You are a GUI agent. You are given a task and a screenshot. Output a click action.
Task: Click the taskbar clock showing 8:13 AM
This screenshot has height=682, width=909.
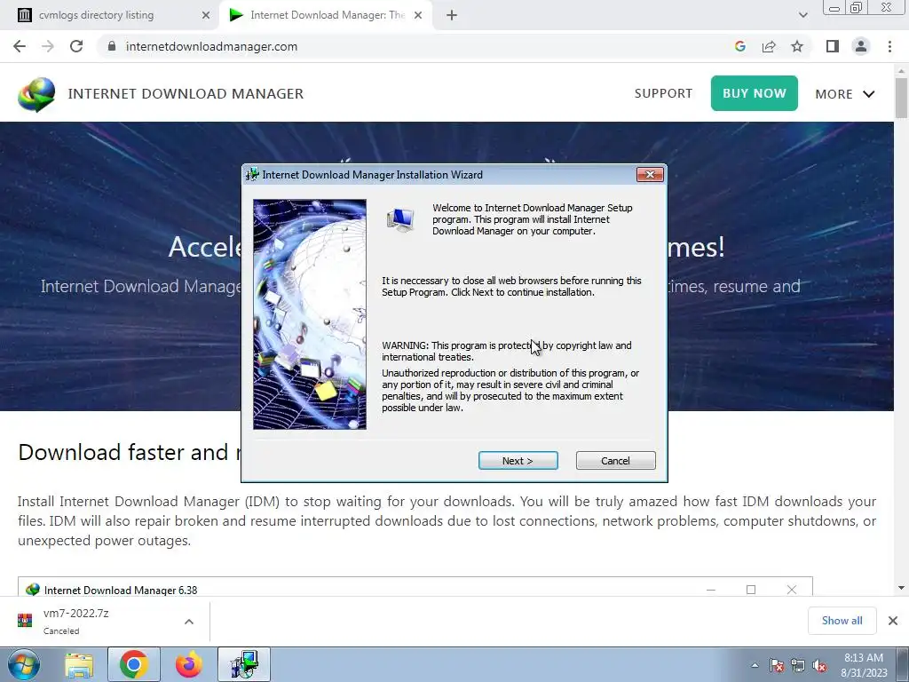(x=864, y=665)
